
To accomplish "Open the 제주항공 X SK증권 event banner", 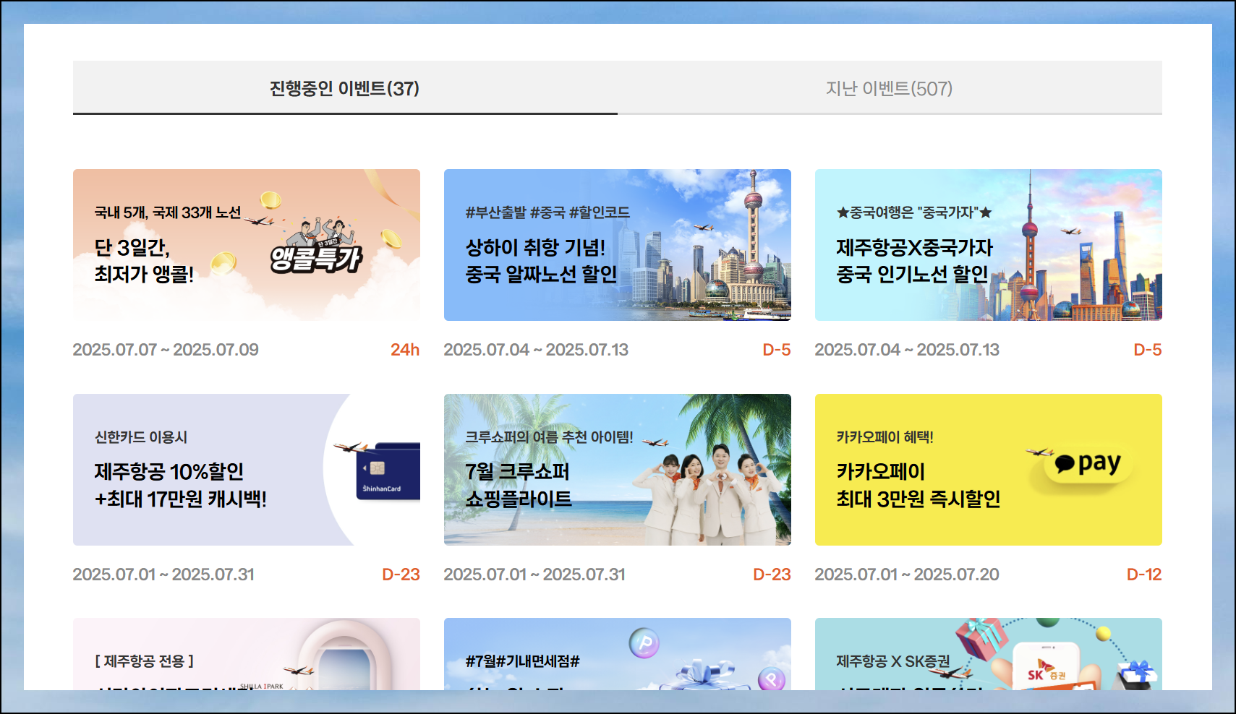I will tap(989, 654).
